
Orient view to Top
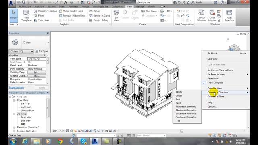(178, 121)
